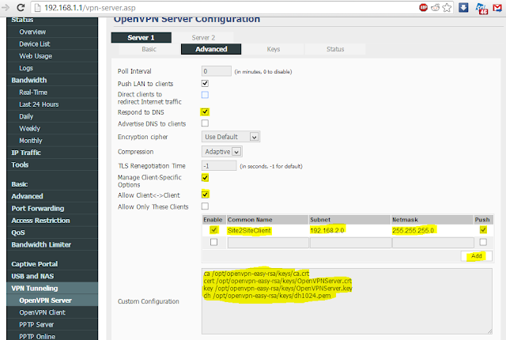The width and height of the screenshot is (506, 340).
Task: Open the Keys tab
Action: 274,49
